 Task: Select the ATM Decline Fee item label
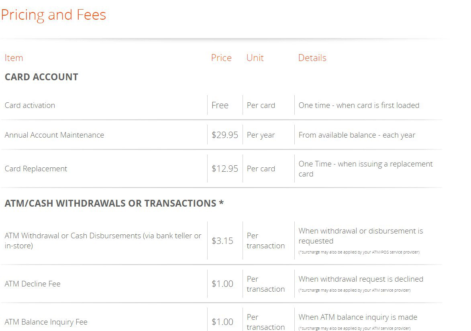pos(33,284)
